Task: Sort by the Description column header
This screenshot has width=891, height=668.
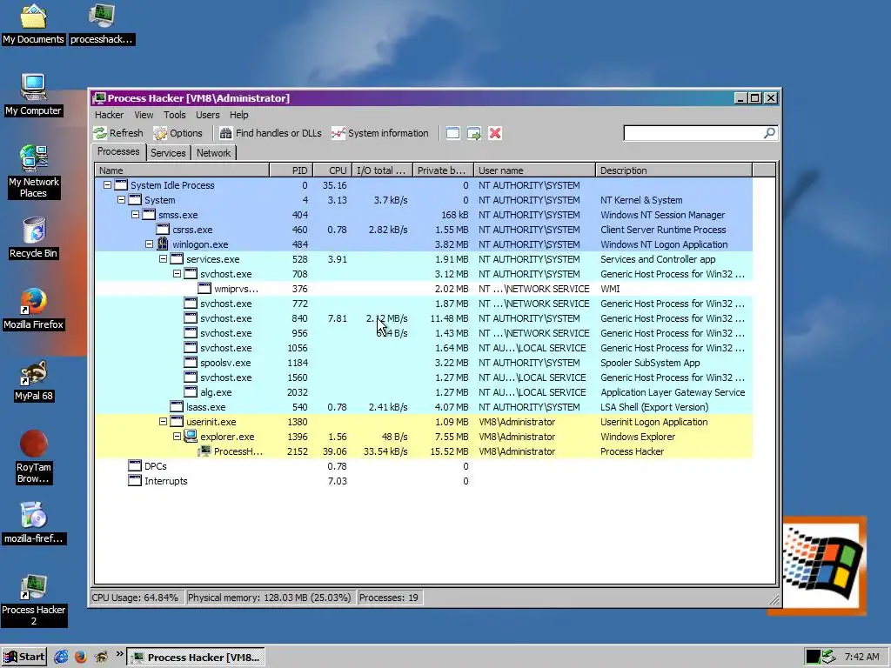Action: coord(674,170)
